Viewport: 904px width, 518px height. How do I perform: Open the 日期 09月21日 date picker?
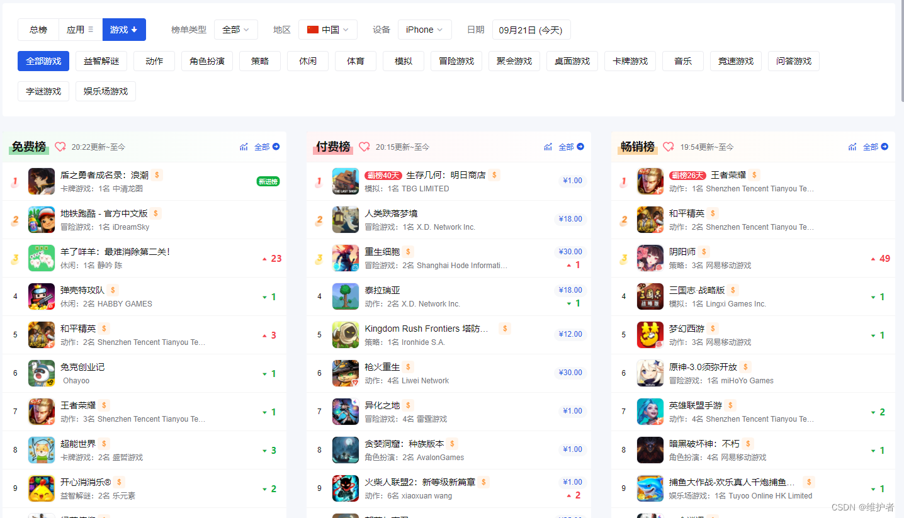point(531,30)
